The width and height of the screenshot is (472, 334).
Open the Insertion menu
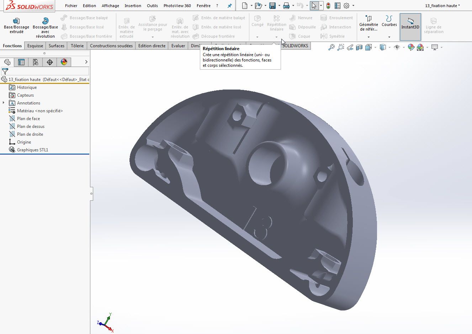pos(133,6)
